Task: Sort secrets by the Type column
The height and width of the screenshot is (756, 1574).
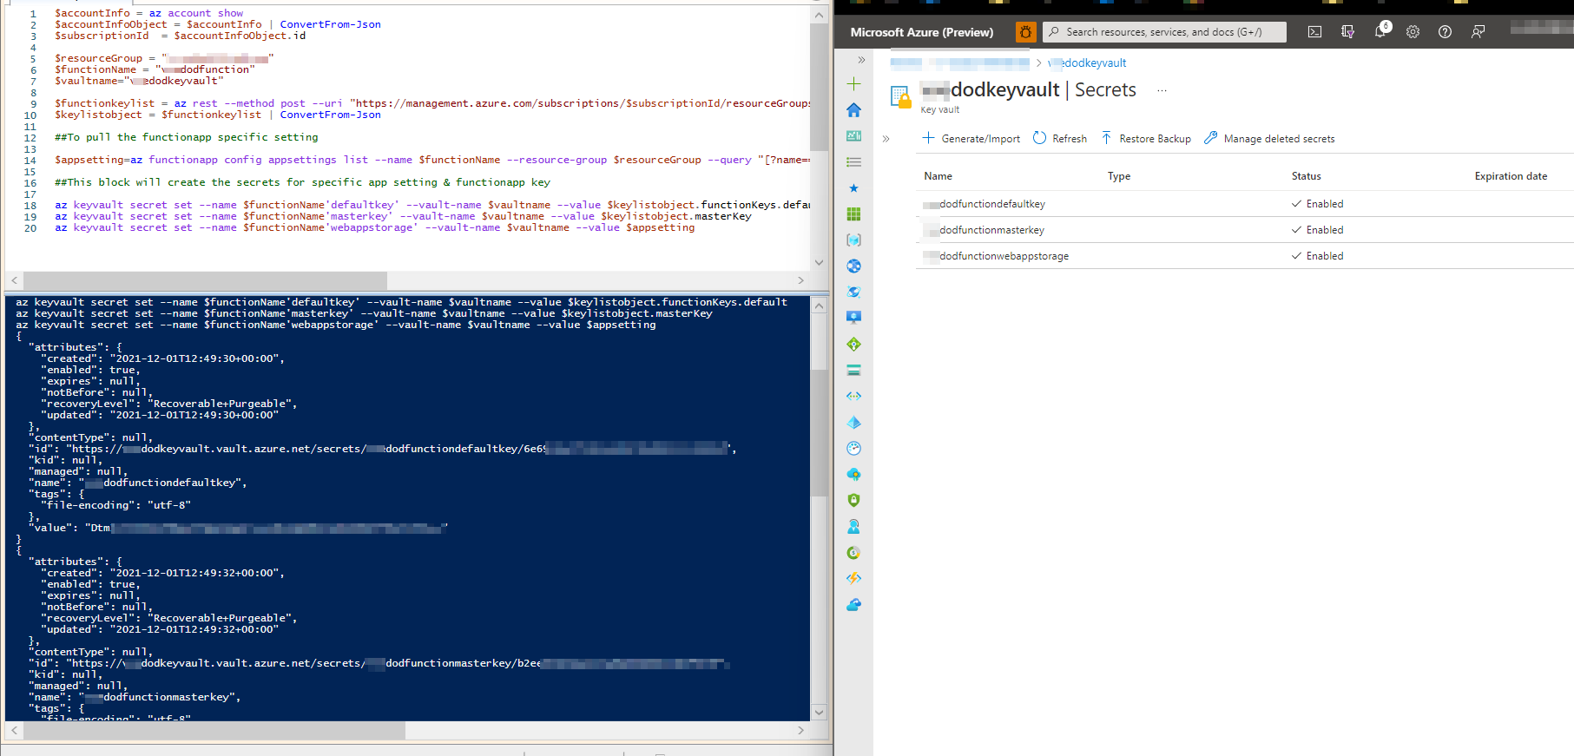Action: (1118, 176)
